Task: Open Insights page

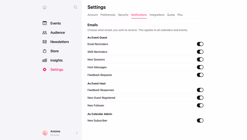Action: [x=56, y=60]
